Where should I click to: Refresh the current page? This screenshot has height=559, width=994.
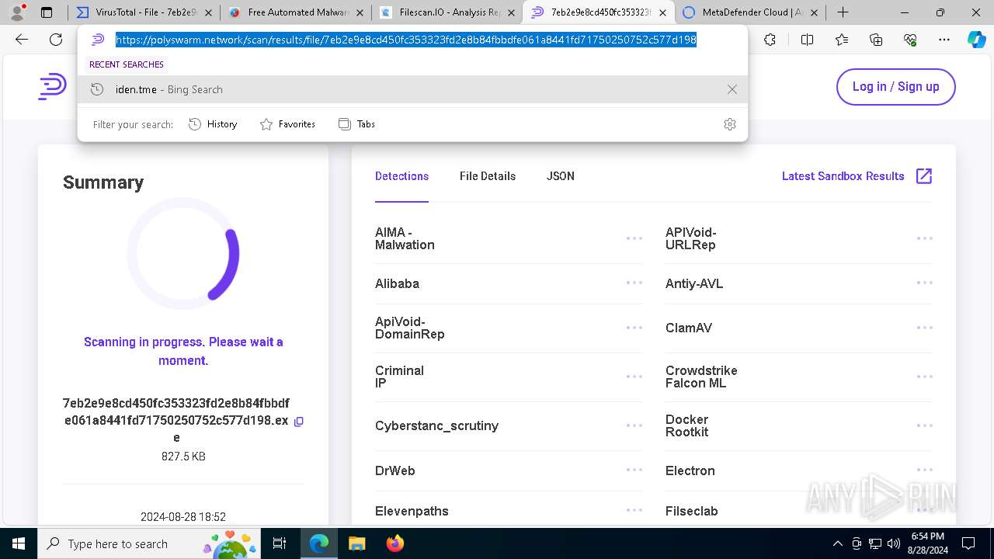(x=56, y=40)
